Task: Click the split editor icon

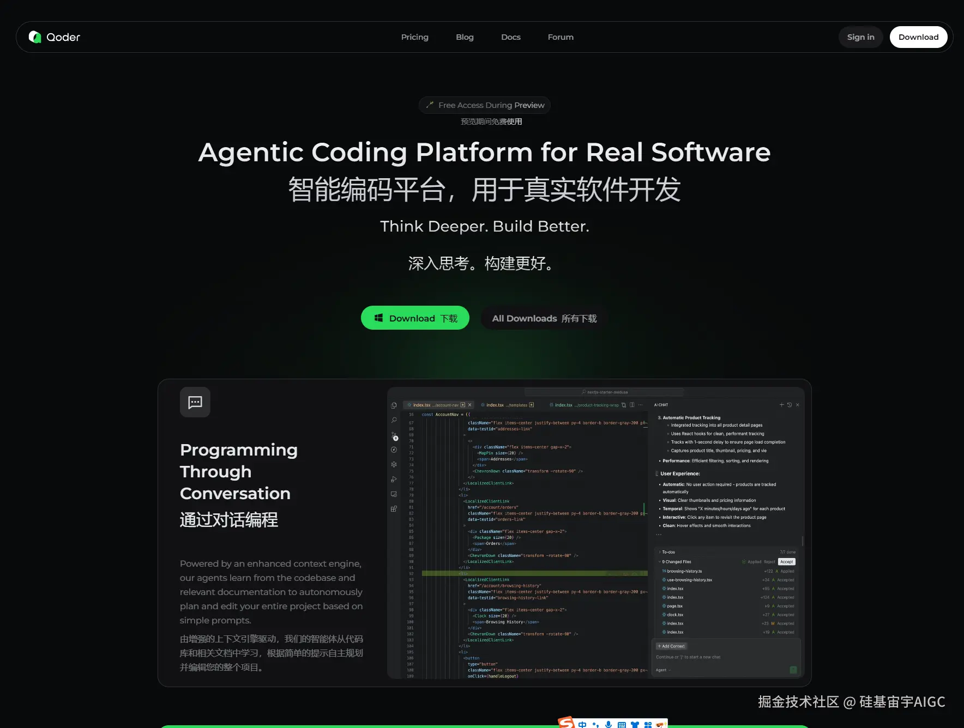Action: click(632, 405)
